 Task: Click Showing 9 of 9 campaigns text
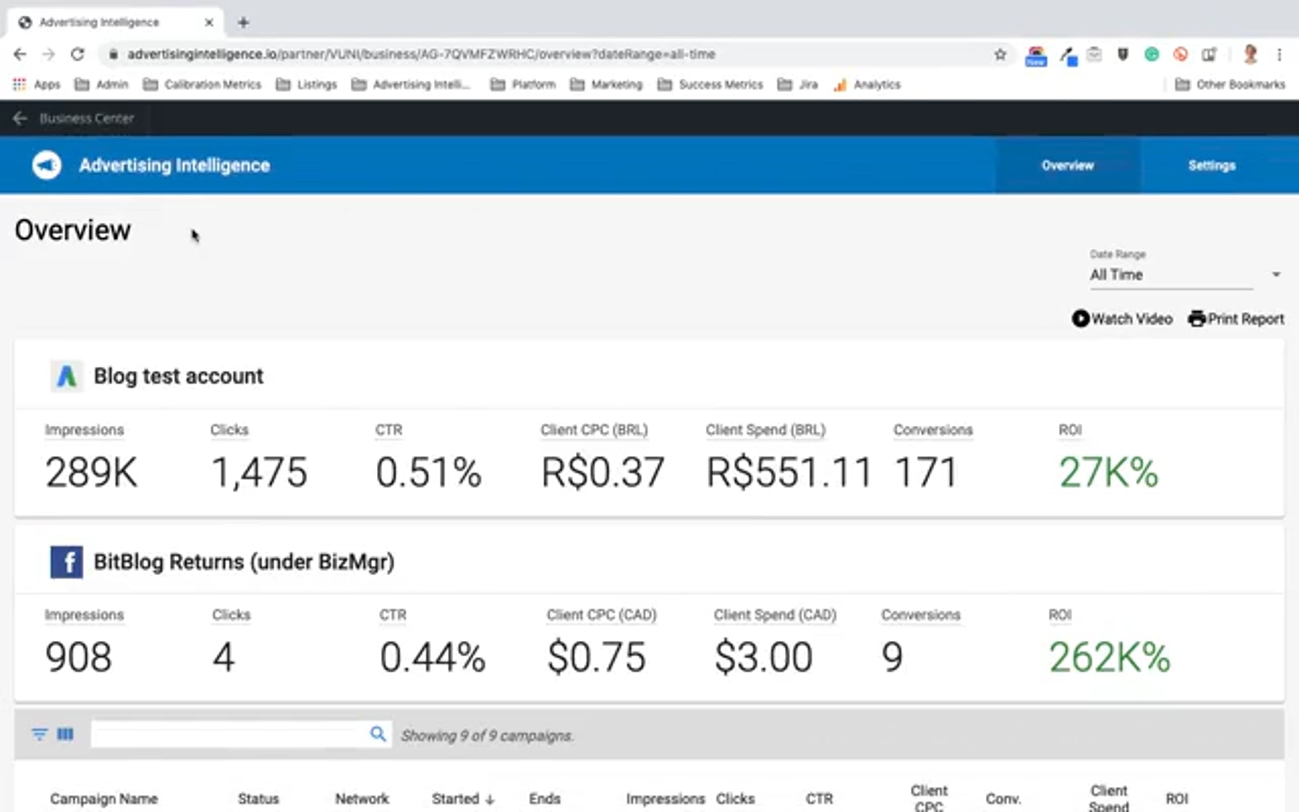487,736
